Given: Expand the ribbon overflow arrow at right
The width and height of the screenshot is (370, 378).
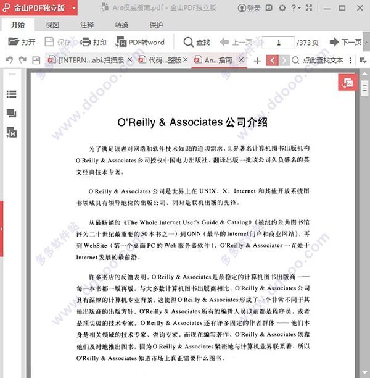Looking at the screenshot, I should (x=366, y=42).
